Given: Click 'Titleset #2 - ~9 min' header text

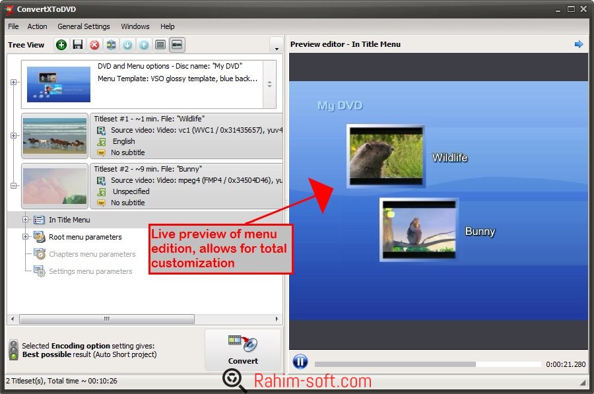Looking at the screenshot, I should coord(148,170).
